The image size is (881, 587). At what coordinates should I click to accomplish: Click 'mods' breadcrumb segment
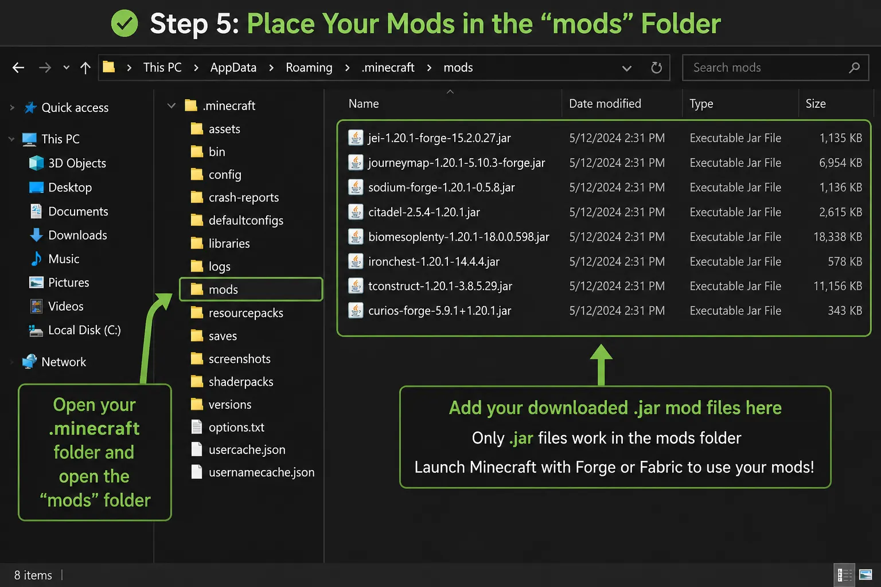tap(458, 68)
